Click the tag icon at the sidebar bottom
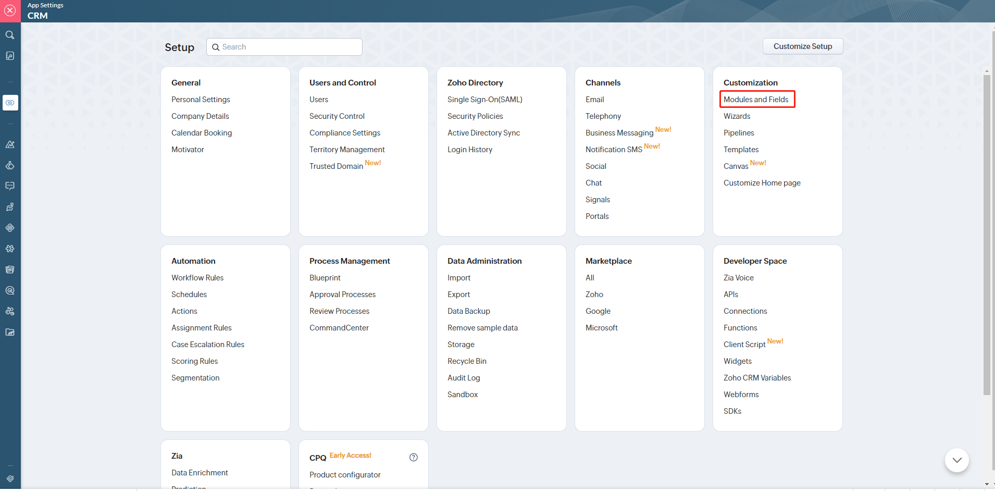 pos(10,478)
